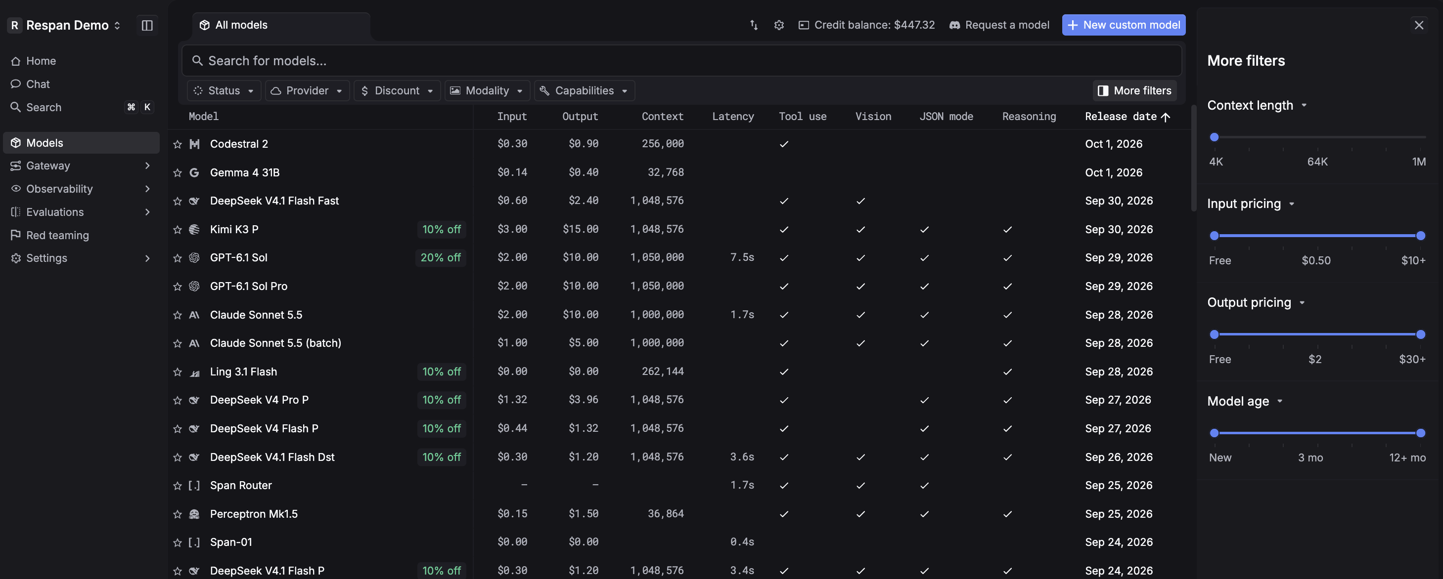Collapse the sidebar panel icon
This screenshot has height=579, width=1443.
coord(147,25)
